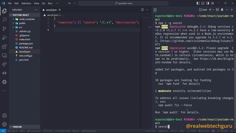This screenshot has height=133, width=236.
Task: Open the package.json file
Action: (25, 44)
